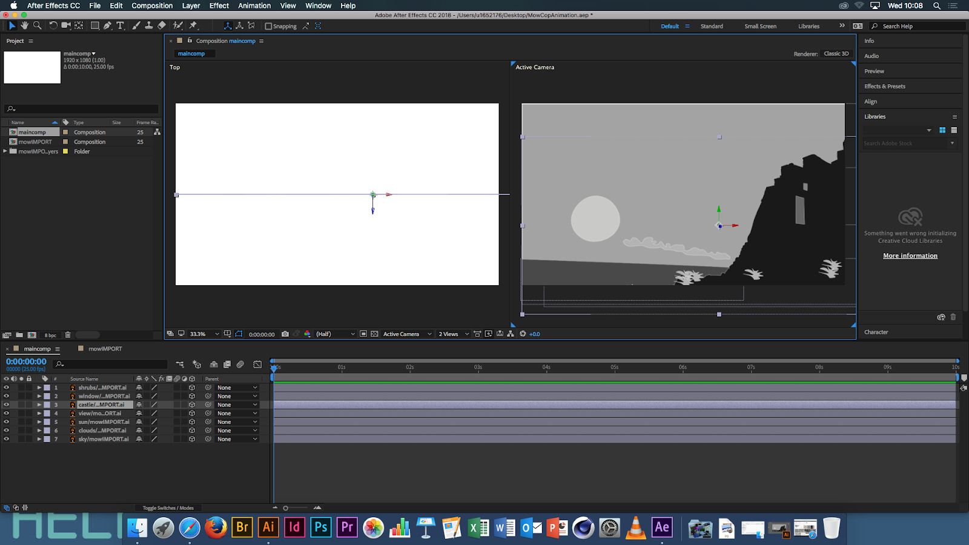
Task: Select the Pen tool
Action: point(108,25)
